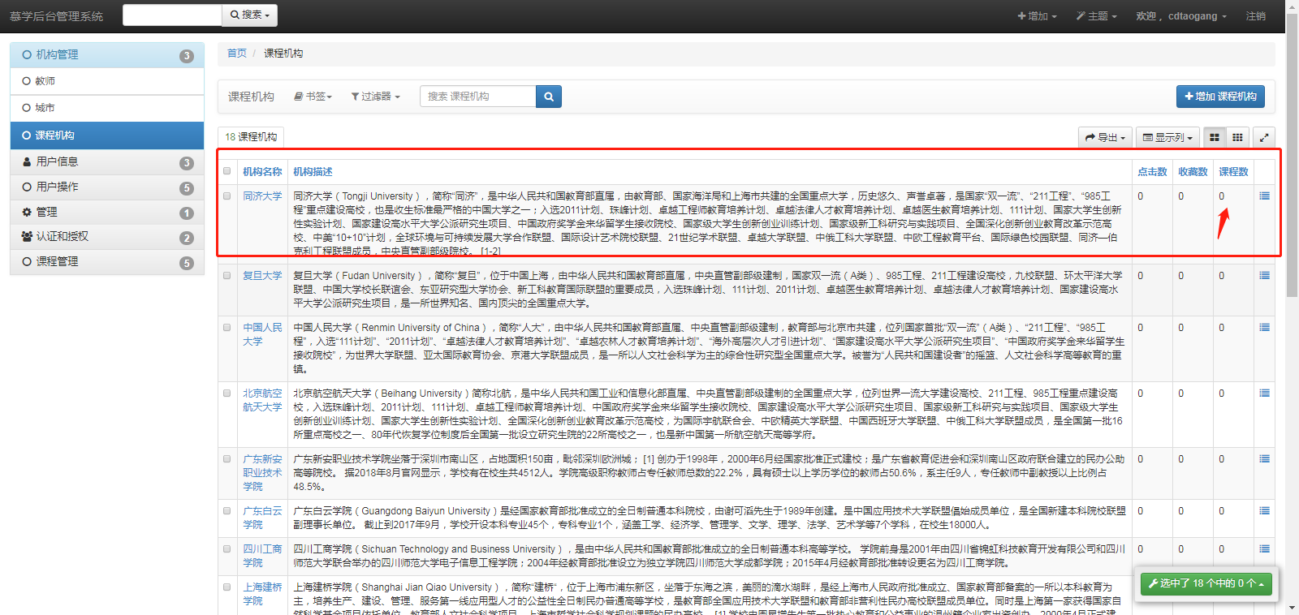Tick the select-all checkbox in table header
This screenshot has width=1299, height=615.
point(227,171)
